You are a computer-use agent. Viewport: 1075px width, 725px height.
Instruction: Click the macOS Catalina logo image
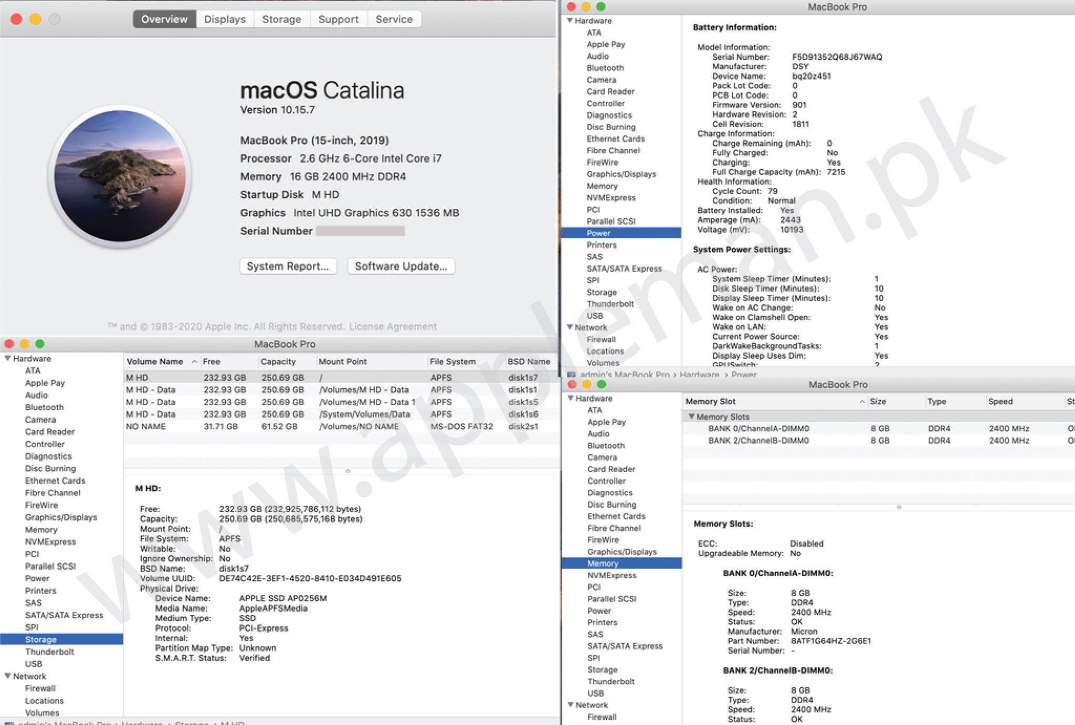120,176
